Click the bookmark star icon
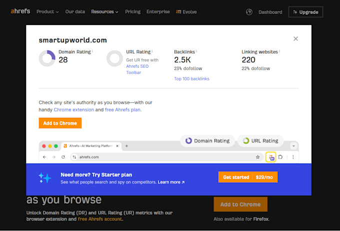This screenshot has height=231, width=340. click(x=257, y=157)
